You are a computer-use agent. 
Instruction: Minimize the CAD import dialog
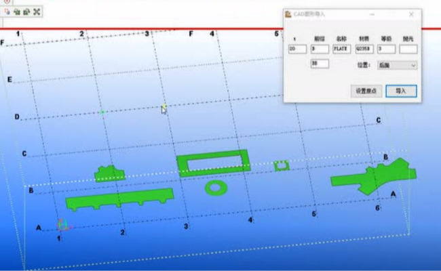point(372,14)
